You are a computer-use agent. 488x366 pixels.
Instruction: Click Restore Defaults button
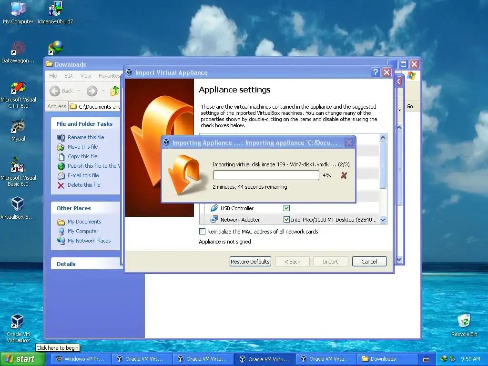[250, 262]
